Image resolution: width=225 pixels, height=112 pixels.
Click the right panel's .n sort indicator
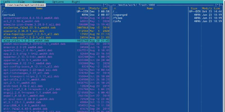114,8
